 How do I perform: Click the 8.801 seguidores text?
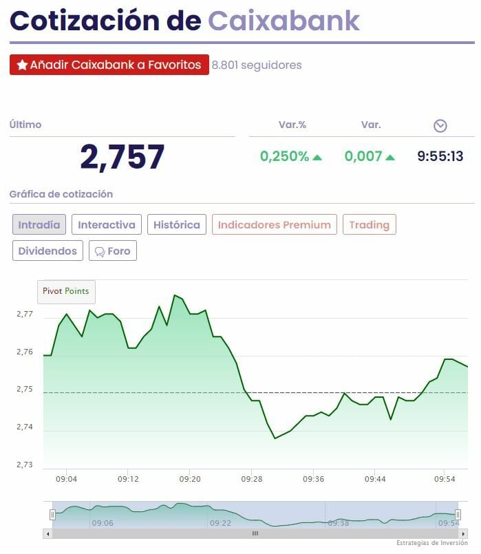click(x=257, y=65)
